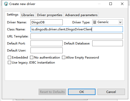Click the Cancel button

pos(111,92)
